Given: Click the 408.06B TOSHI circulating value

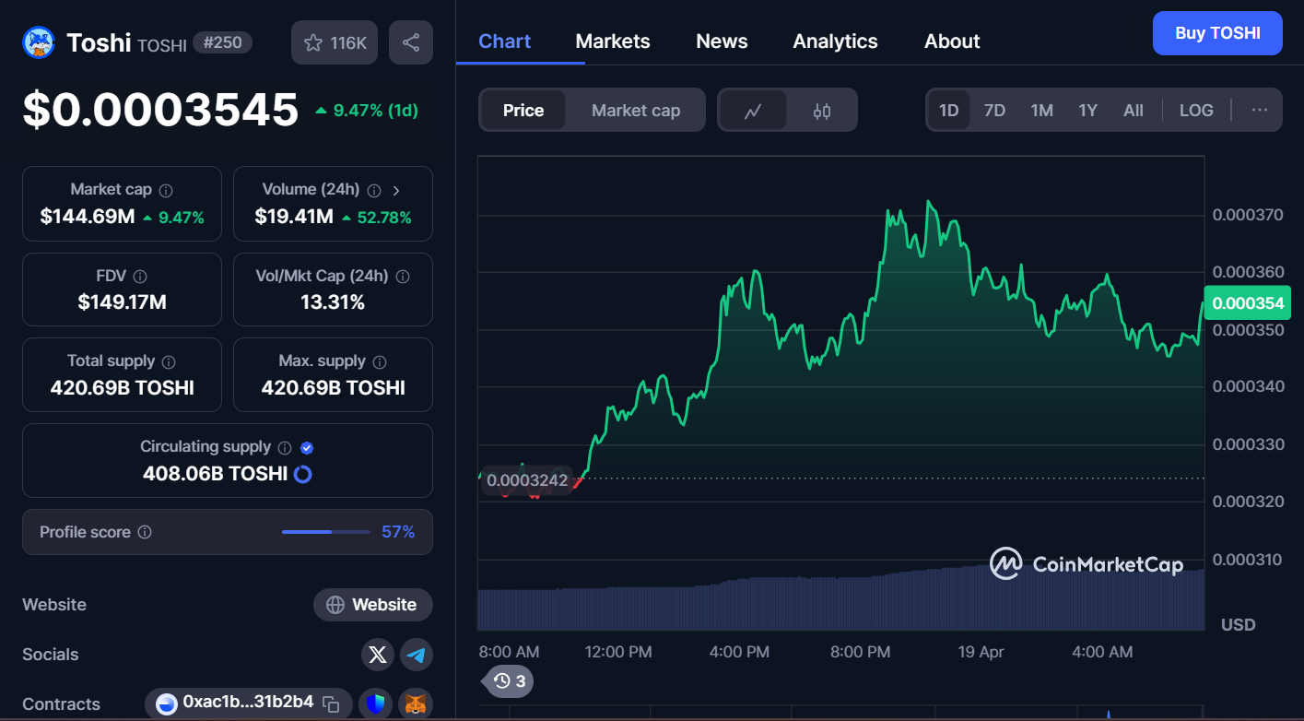Looking at the screenshot, I should [x=215, y=474].
